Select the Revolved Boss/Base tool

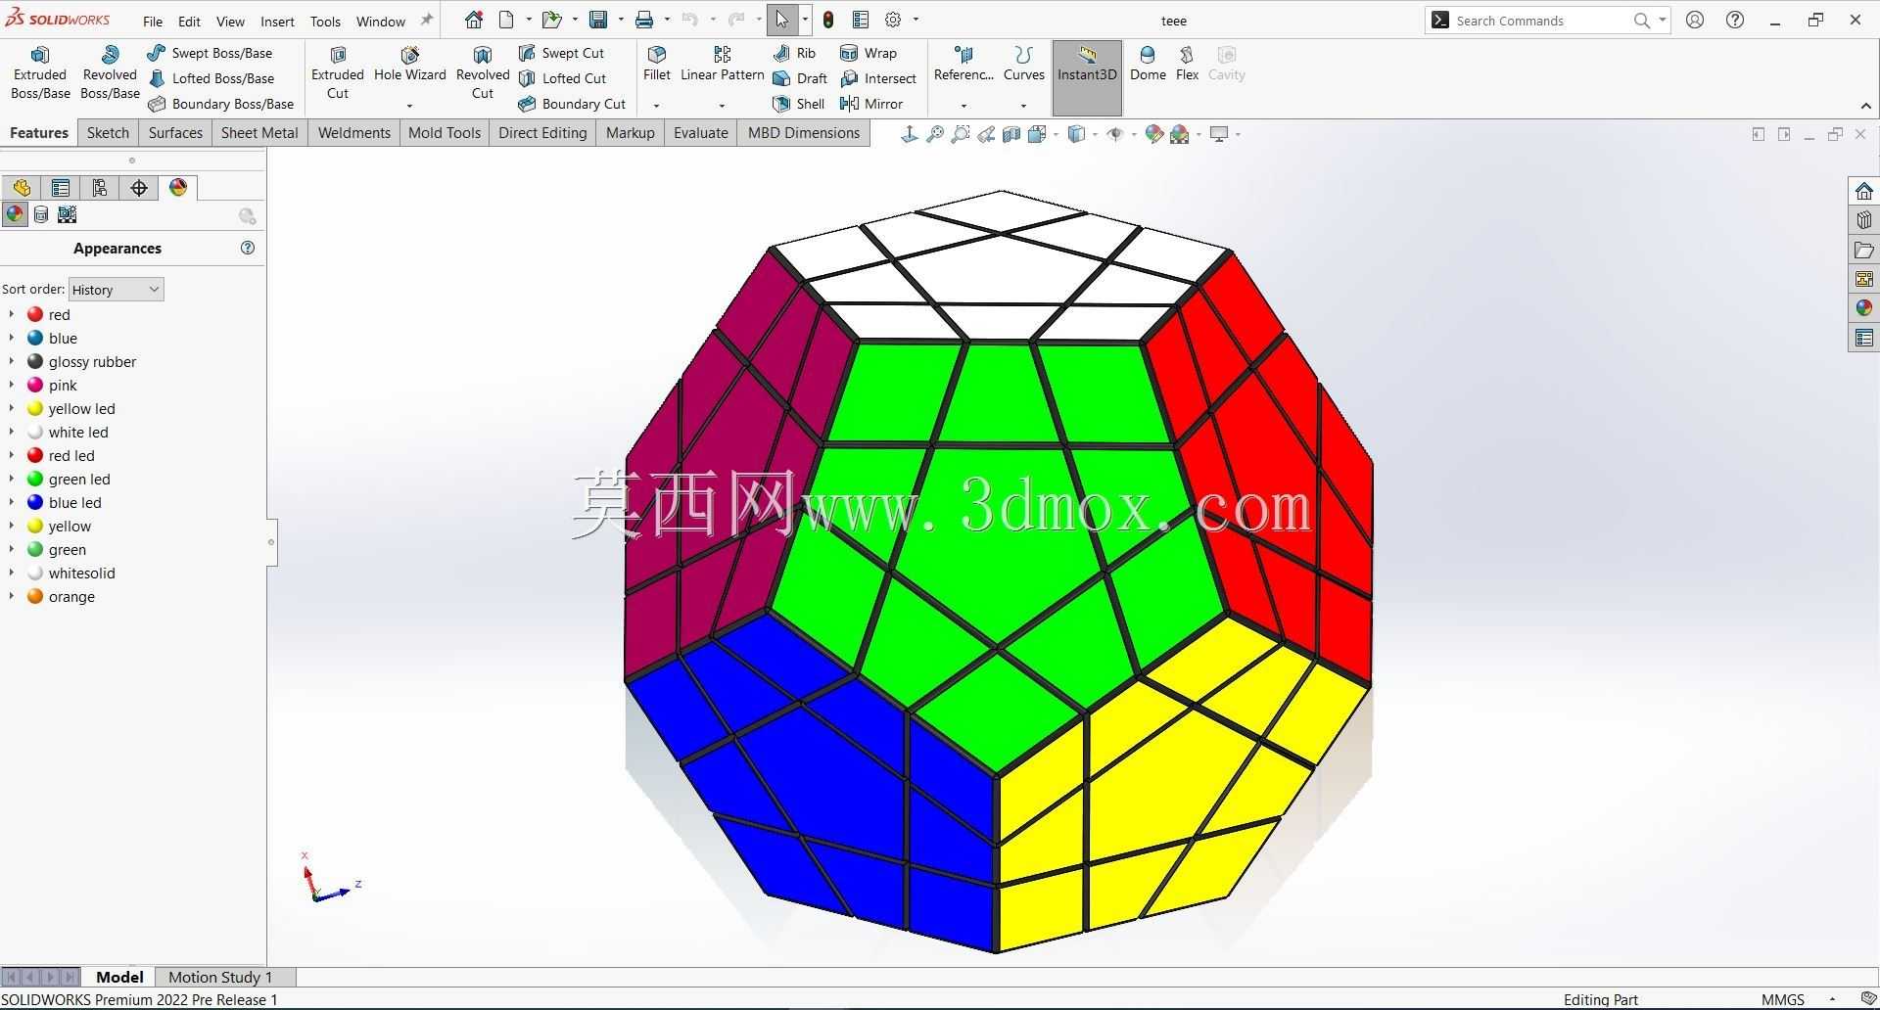110,72
